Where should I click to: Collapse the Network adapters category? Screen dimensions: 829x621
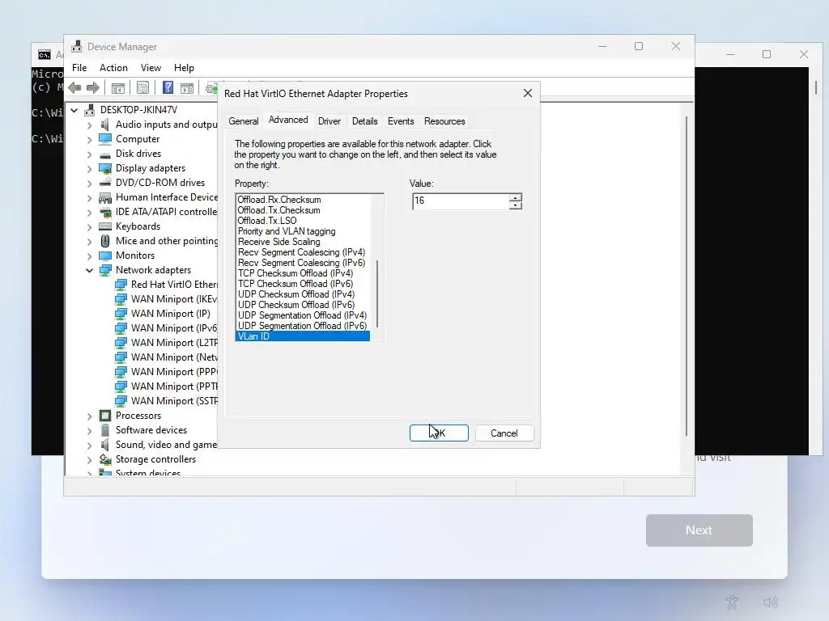click(x=89, y=270)
